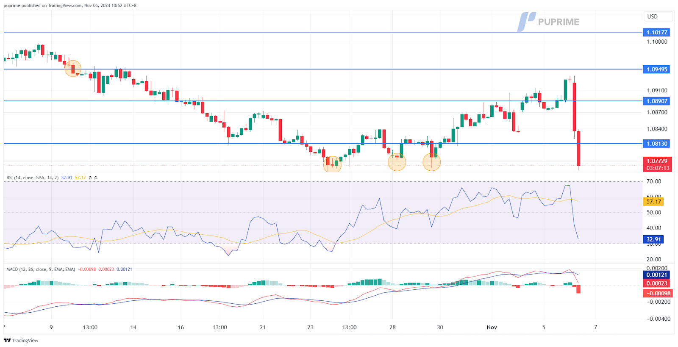
Task: Open the RSI (14, close, SMA, 14, 2) legend
Action: coord(33,178)
